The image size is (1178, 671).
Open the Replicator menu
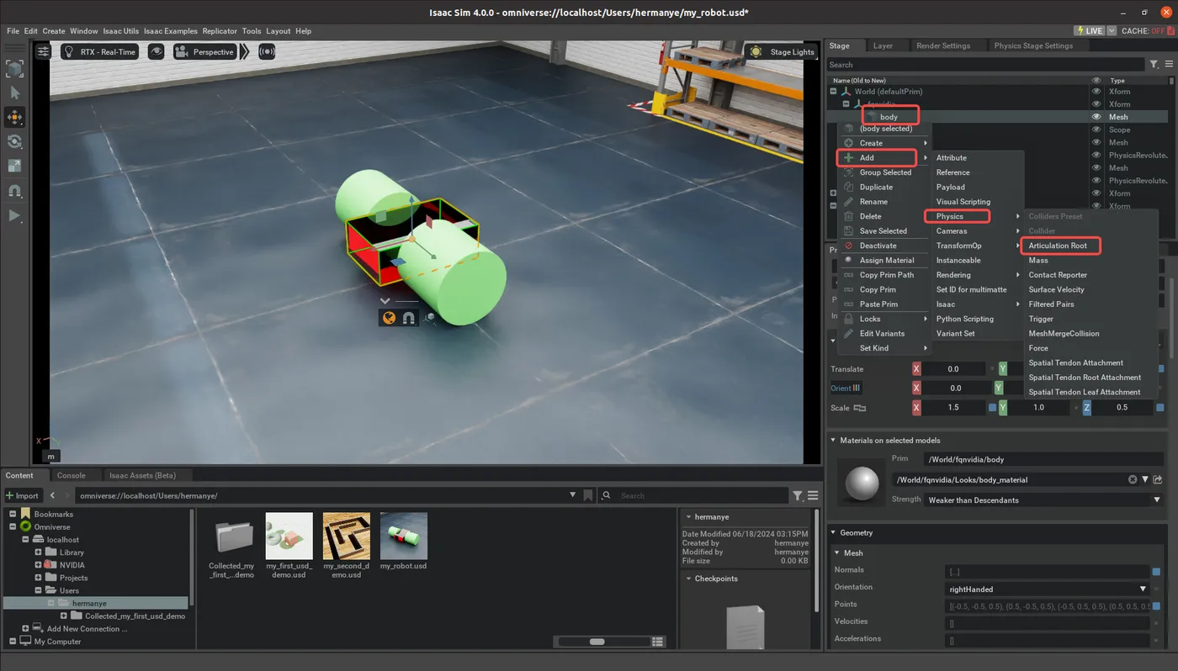click(x=220, y=31)
